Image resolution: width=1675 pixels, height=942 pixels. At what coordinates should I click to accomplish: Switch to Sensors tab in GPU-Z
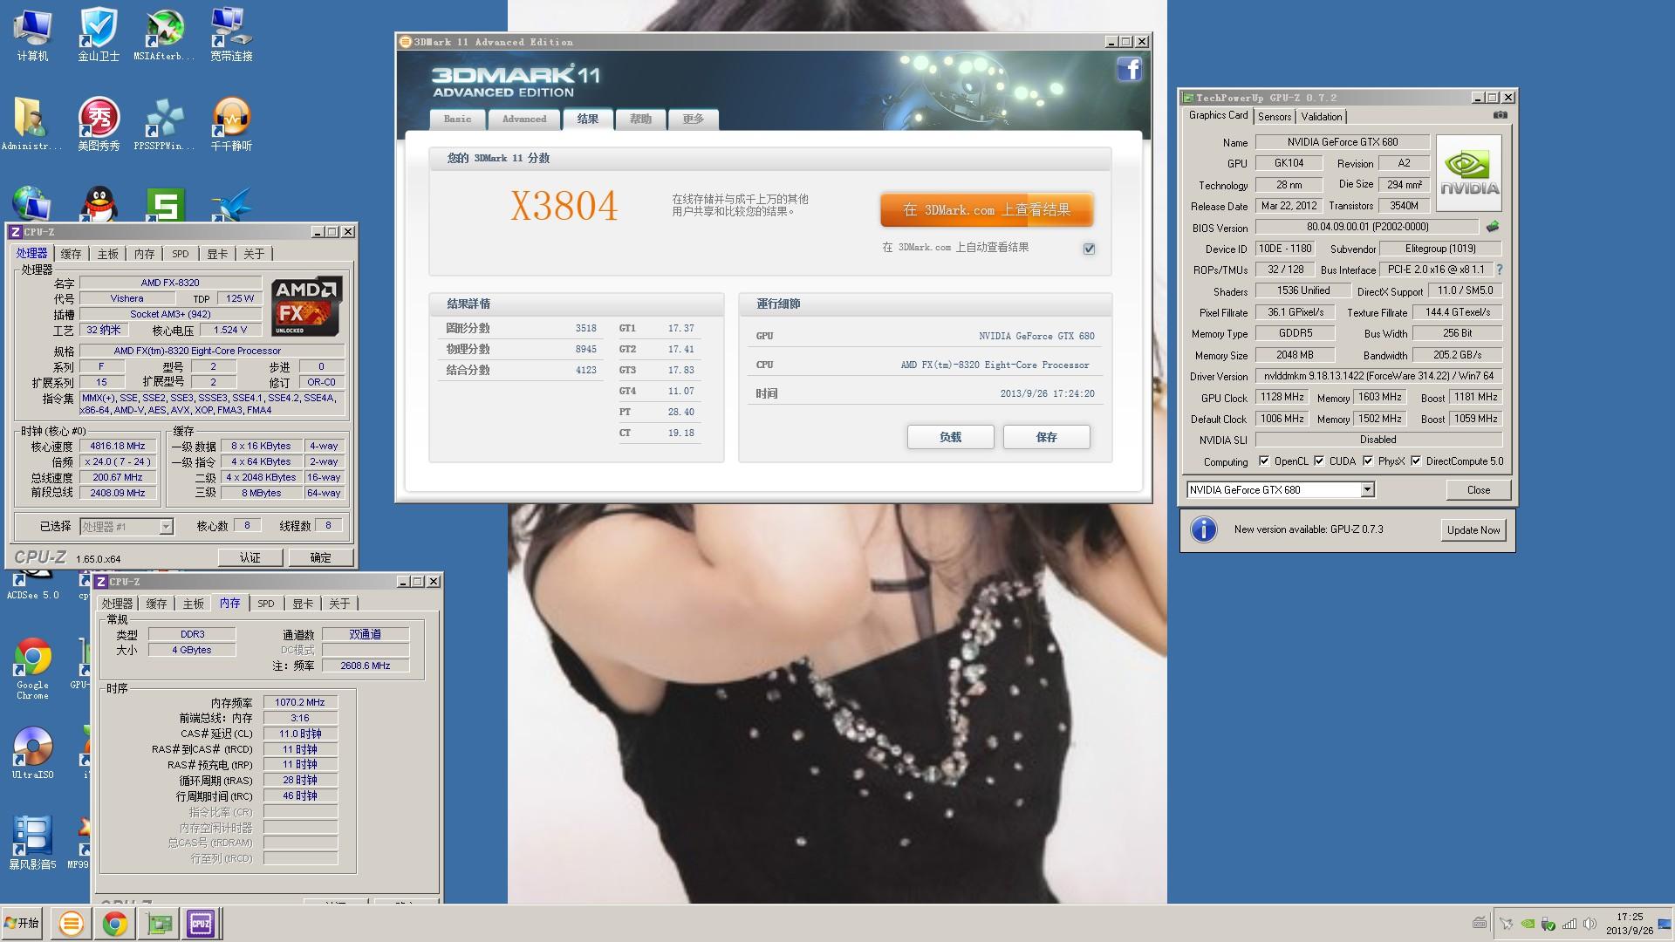(1275, 117)
